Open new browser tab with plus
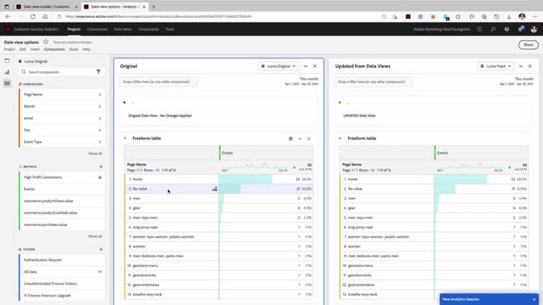This screenshot has height=305, width=543. 153,7
